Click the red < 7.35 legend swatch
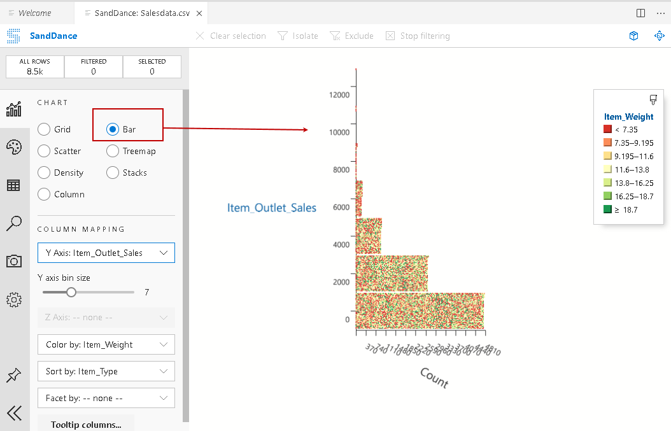Screen dimensions: 671x431 point(607,130)
